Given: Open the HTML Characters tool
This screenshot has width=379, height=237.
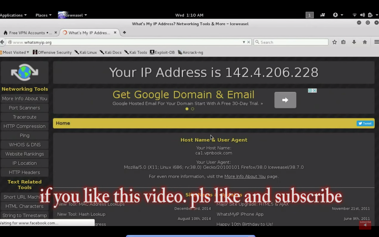Looking at the screenshot, I should [x=25, y=206].
